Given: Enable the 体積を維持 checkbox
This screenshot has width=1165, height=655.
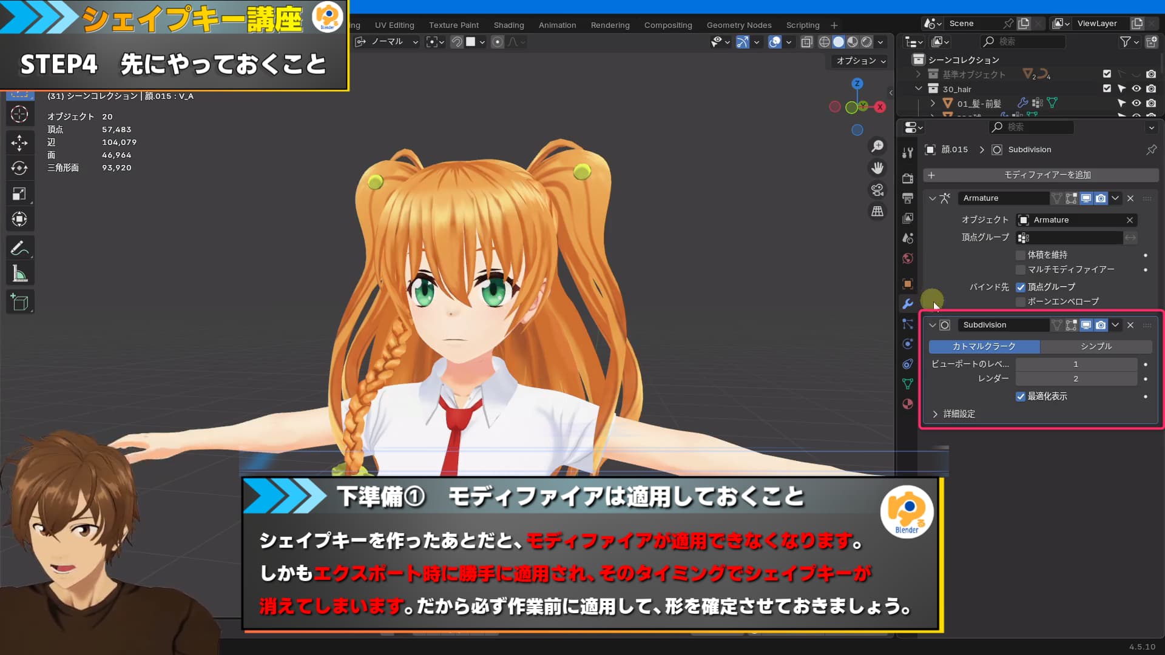Looking at the screenshot, I should click(x=1021, y=255).
